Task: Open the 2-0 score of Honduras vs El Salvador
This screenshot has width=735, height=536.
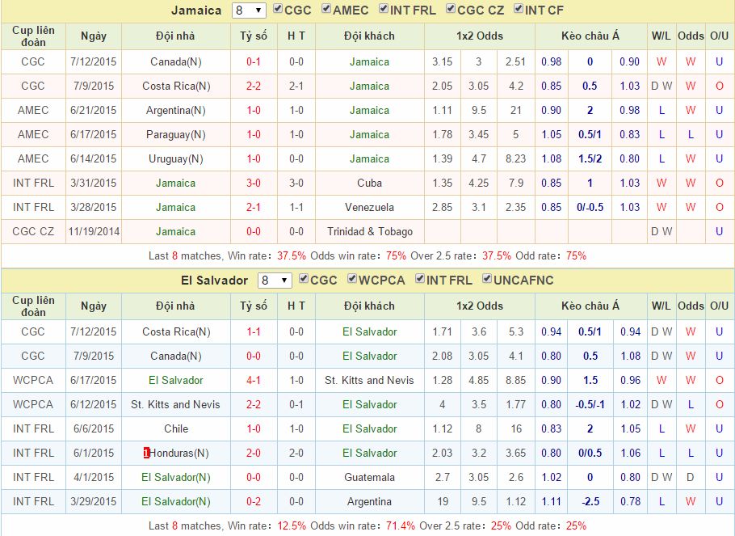Action: tap(254, 453)
